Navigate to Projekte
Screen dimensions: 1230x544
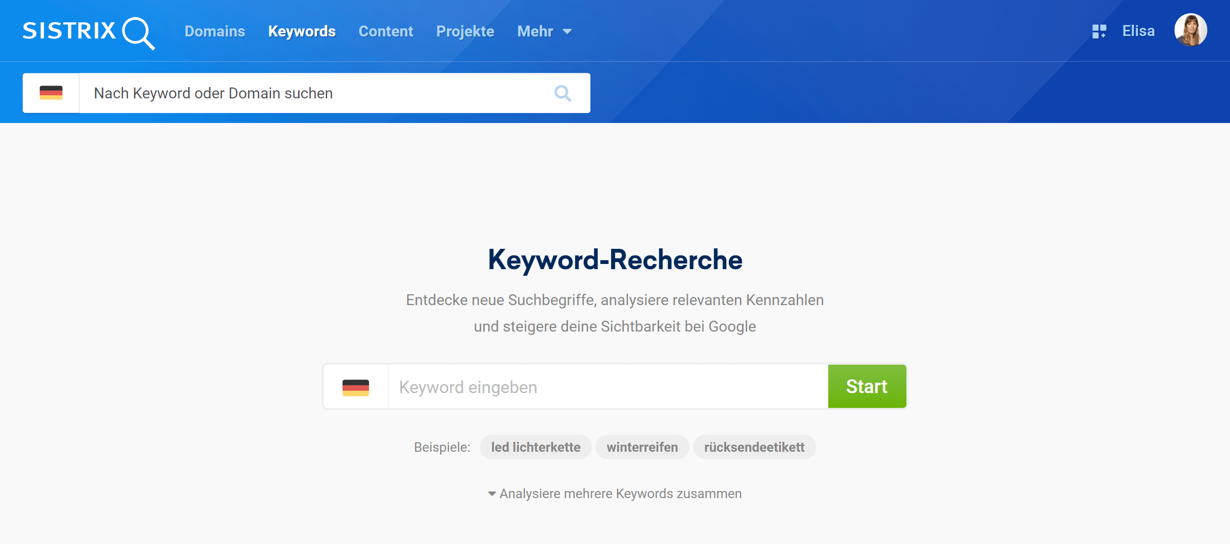465,32
